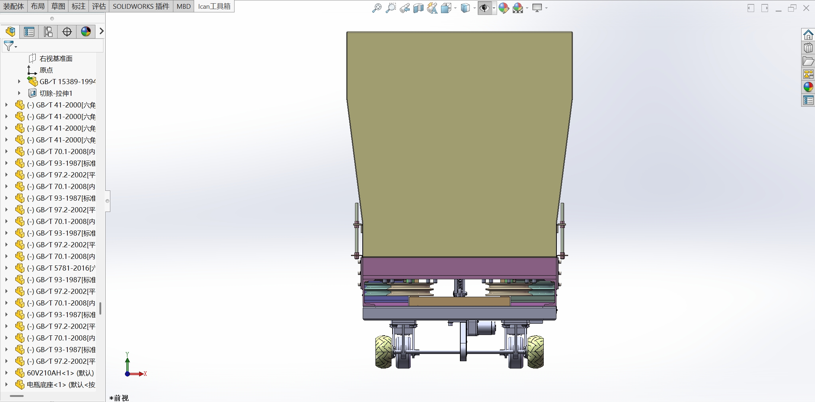Click the Previous View icon
Image resolution: width=815 pixels, height=402 pixels.
point(404,8)
